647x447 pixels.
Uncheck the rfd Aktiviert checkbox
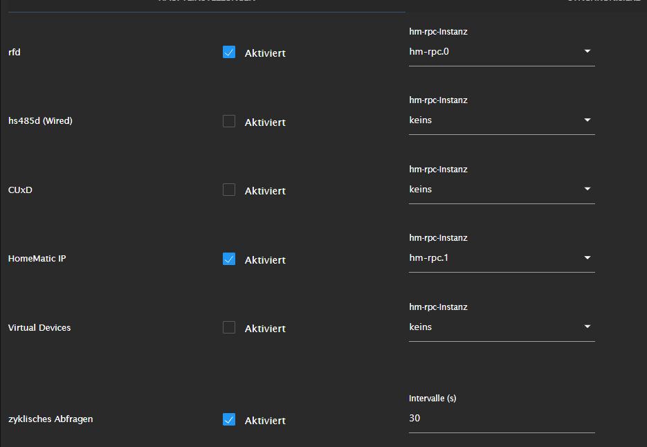pos(229,52)
